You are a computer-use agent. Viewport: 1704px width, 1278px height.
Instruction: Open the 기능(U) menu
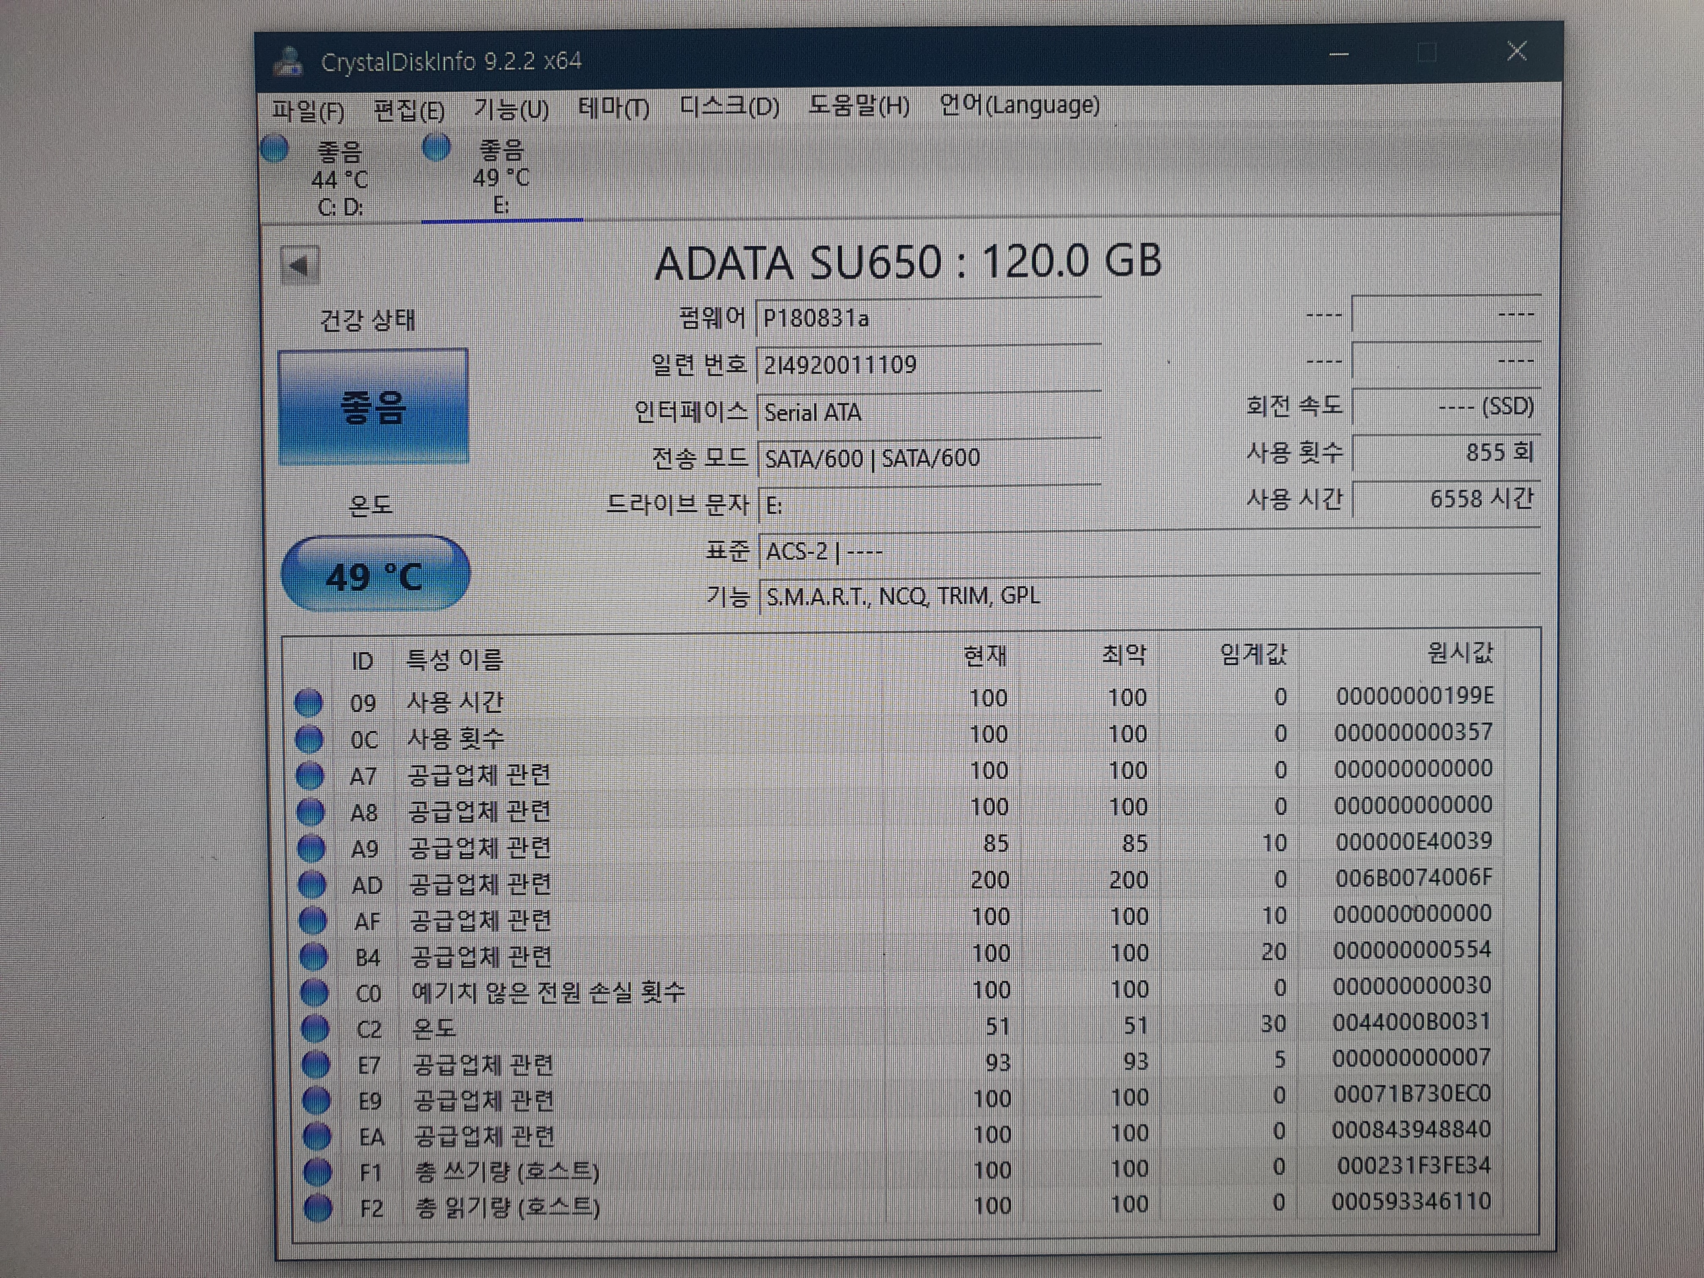pos(511,109)
